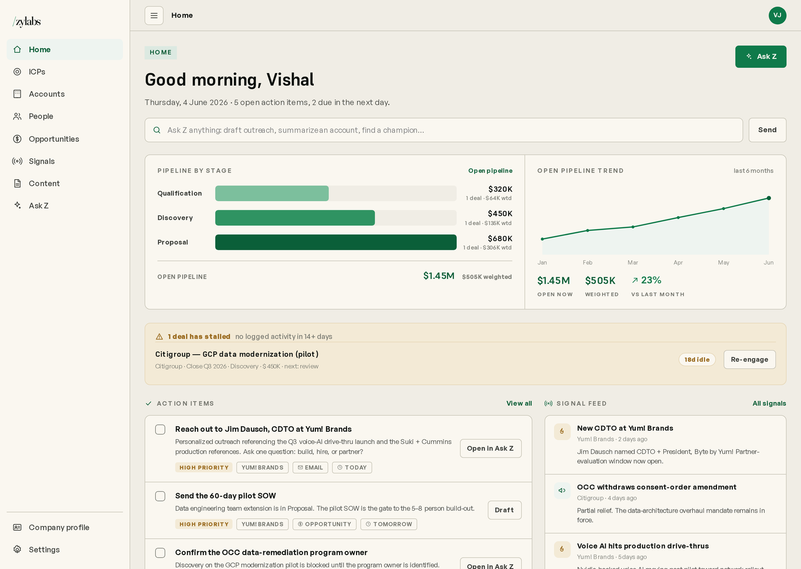Screen dimensions: 801x569
Task: Click the Signal Feed broadcast icon
Action: [549, 403]
